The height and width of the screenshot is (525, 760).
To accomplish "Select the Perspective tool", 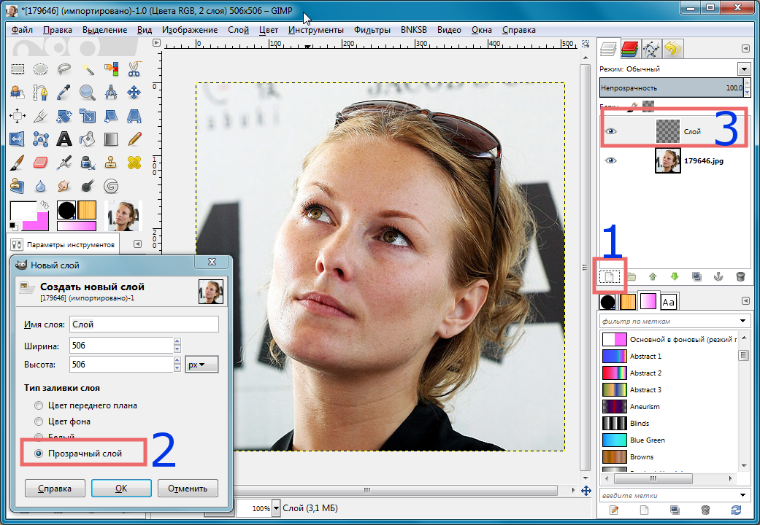I will point(134,116).
